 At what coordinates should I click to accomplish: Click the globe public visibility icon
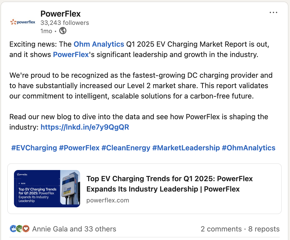[63, 31]
